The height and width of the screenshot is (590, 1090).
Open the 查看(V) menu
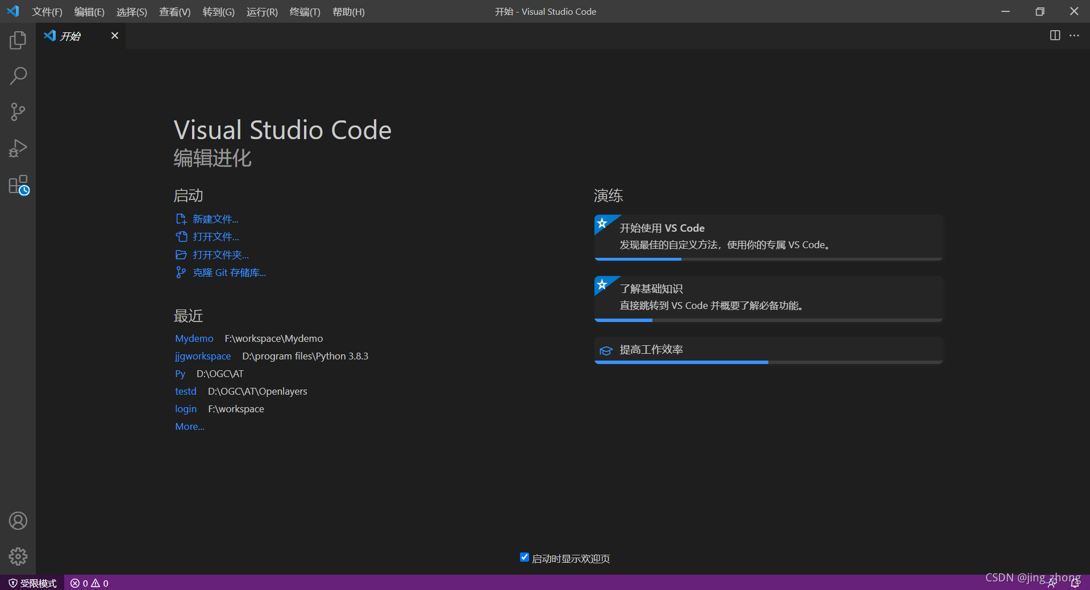[x=175, y=12]
